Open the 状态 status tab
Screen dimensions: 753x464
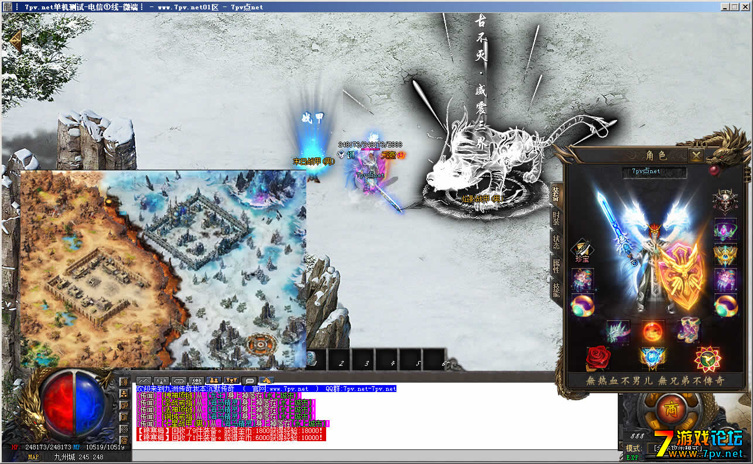[x=556, y=243]
